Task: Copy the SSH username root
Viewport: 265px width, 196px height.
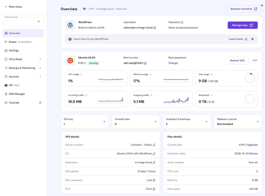Action: [154, 180]
